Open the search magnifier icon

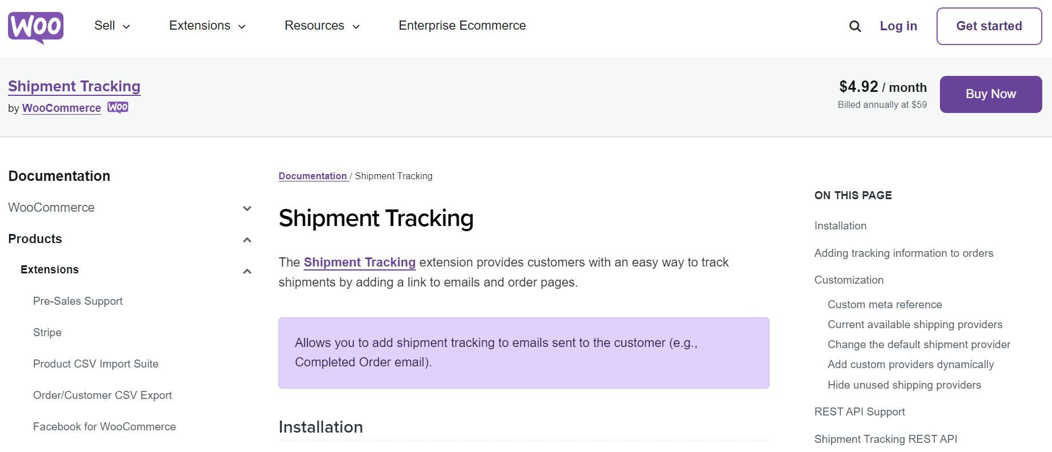pos(855,26)
